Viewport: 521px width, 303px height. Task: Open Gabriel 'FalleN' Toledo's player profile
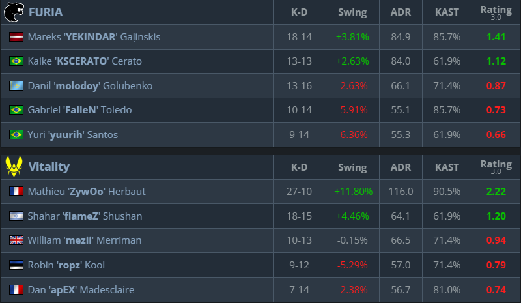(79, 110)
